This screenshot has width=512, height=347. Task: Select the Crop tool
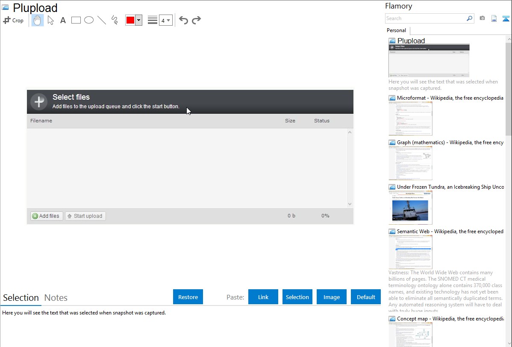[13, 20]
